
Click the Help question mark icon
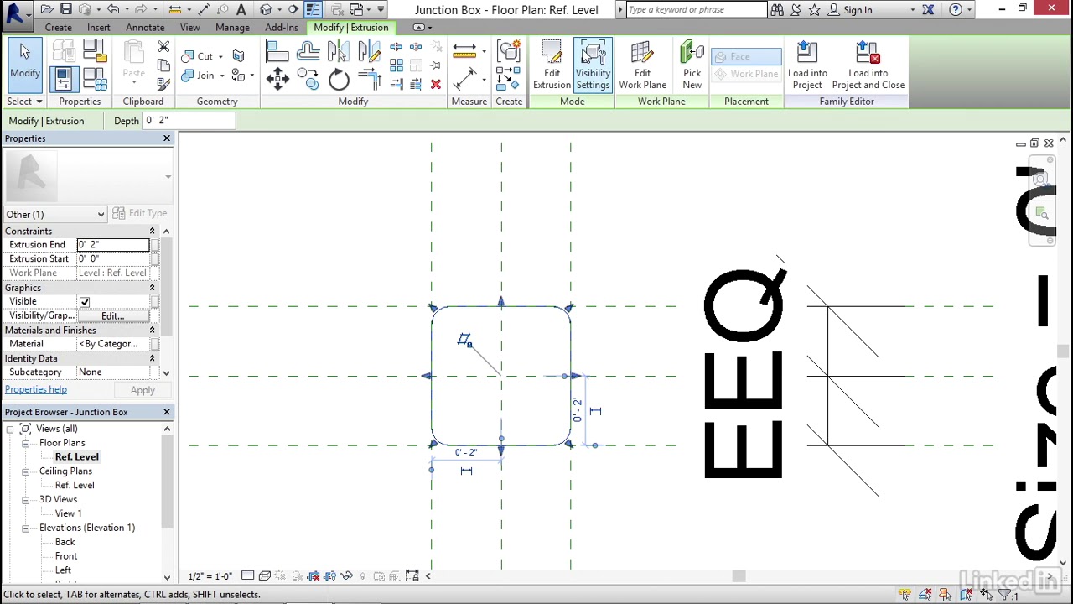pyautogui.click(x=956, y=10)
